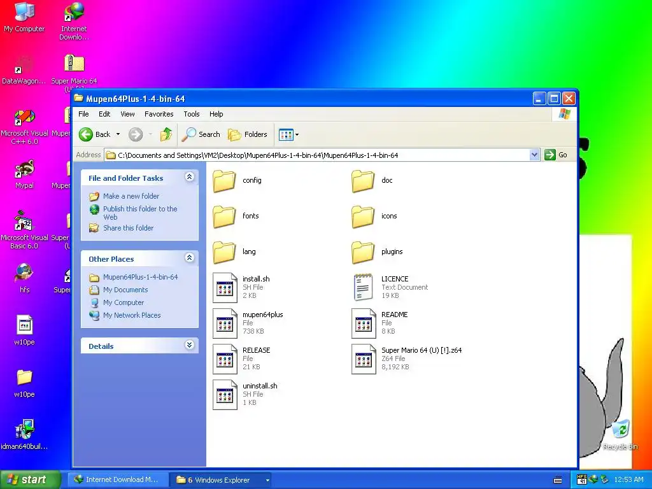This screenshot has height=489, width=652.
Task: Open the File menu
Action: [x=83, y=114]
